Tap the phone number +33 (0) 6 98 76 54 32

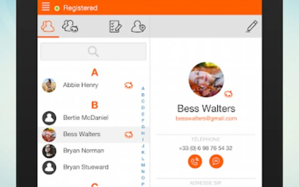pyautogui.click(x=206, y=148)
